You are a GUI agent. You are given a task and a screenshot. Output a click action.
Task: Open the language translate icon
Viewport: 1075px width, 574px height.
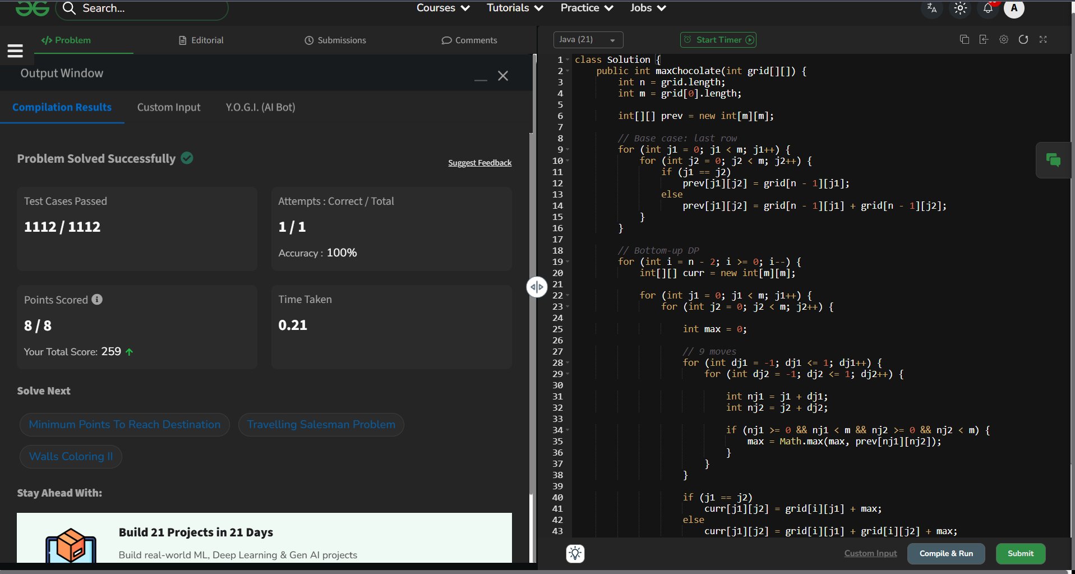pos(932,8)
